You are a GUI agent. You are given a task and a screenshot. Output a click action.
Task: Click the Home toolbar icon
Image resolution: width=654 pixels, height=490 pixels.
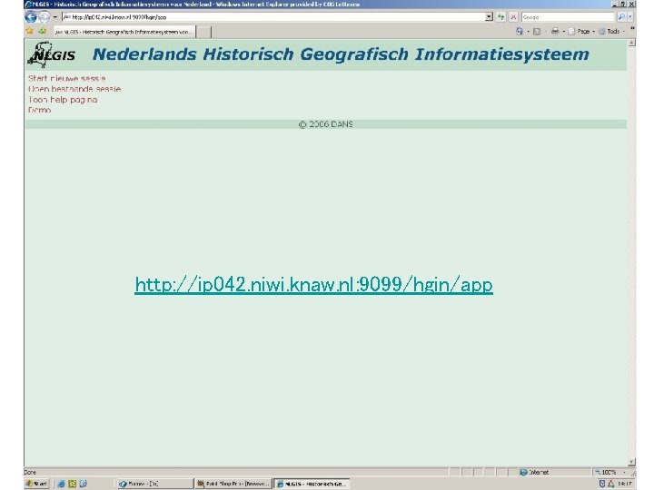520,31
